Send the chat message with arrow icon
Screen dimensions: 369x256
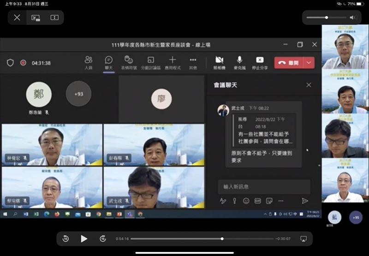pos(305,201)
